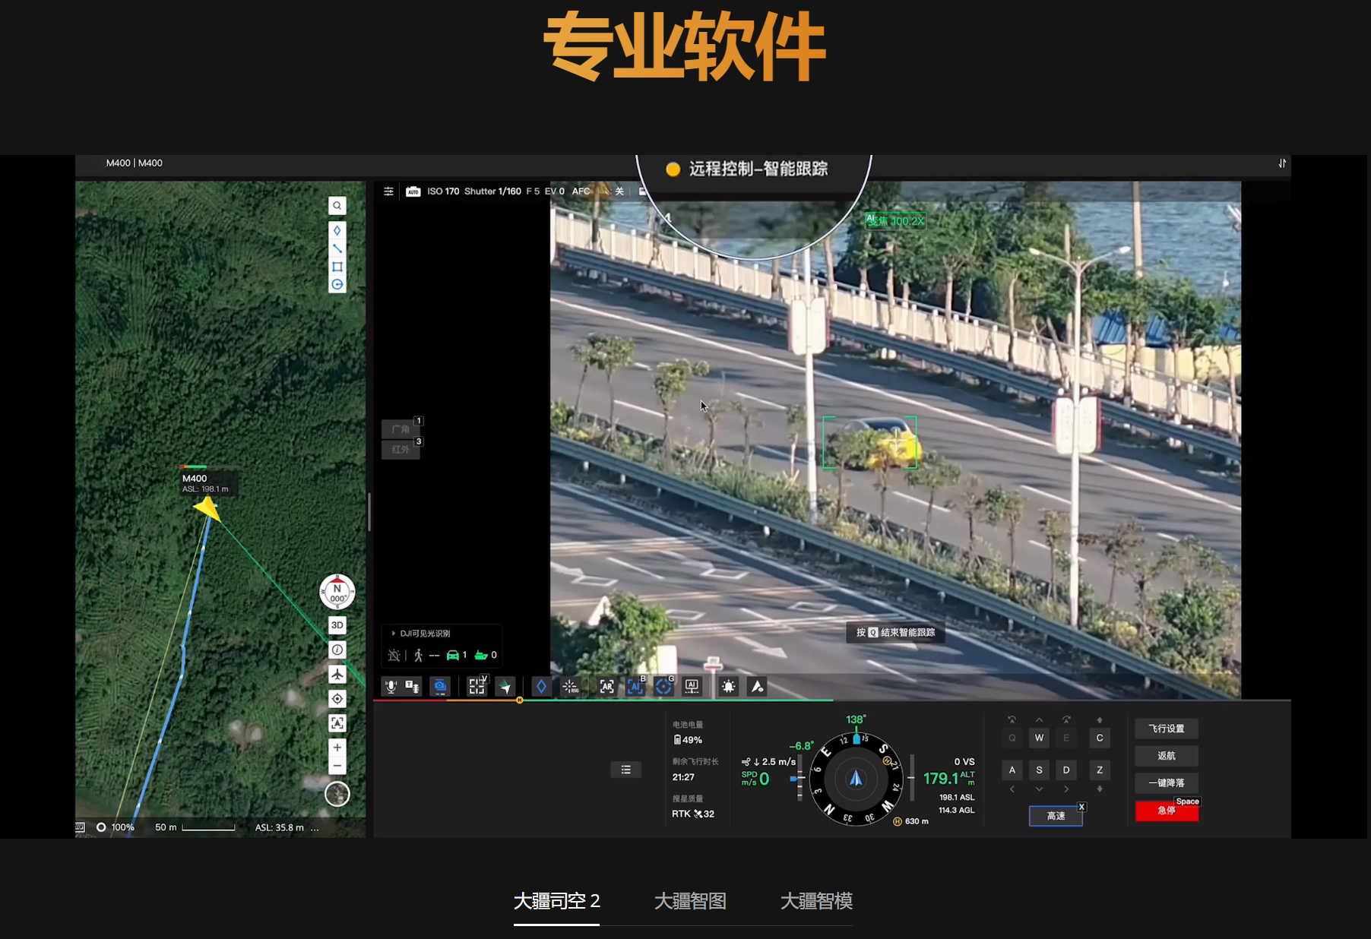The height and width of the screenshot is (939, 1371).
Task: Toggle the AR overlay icon
Action: (x=606, y=687)
